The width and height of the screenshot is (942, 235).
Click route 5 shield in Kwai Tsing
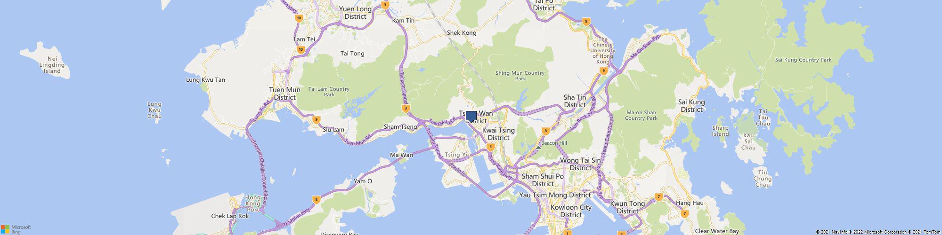click(x=491, y=147)
